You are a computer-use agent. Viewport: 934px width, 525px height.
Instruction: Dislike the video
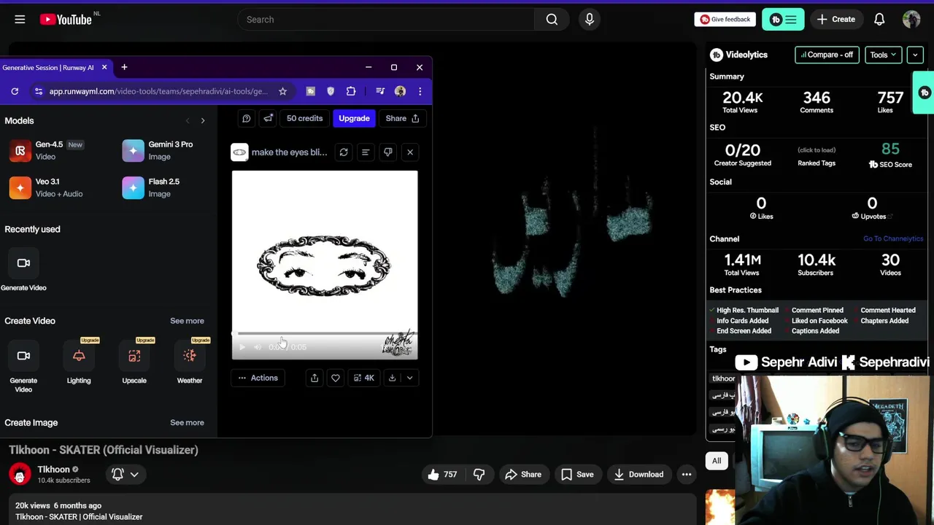point(479,474)
